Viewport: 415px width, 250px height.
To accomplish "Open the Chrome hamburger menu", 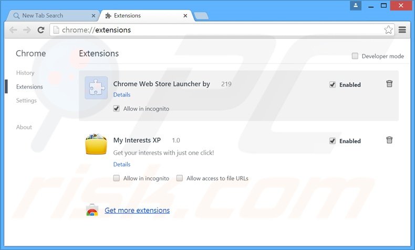I will tap(402, 30).
